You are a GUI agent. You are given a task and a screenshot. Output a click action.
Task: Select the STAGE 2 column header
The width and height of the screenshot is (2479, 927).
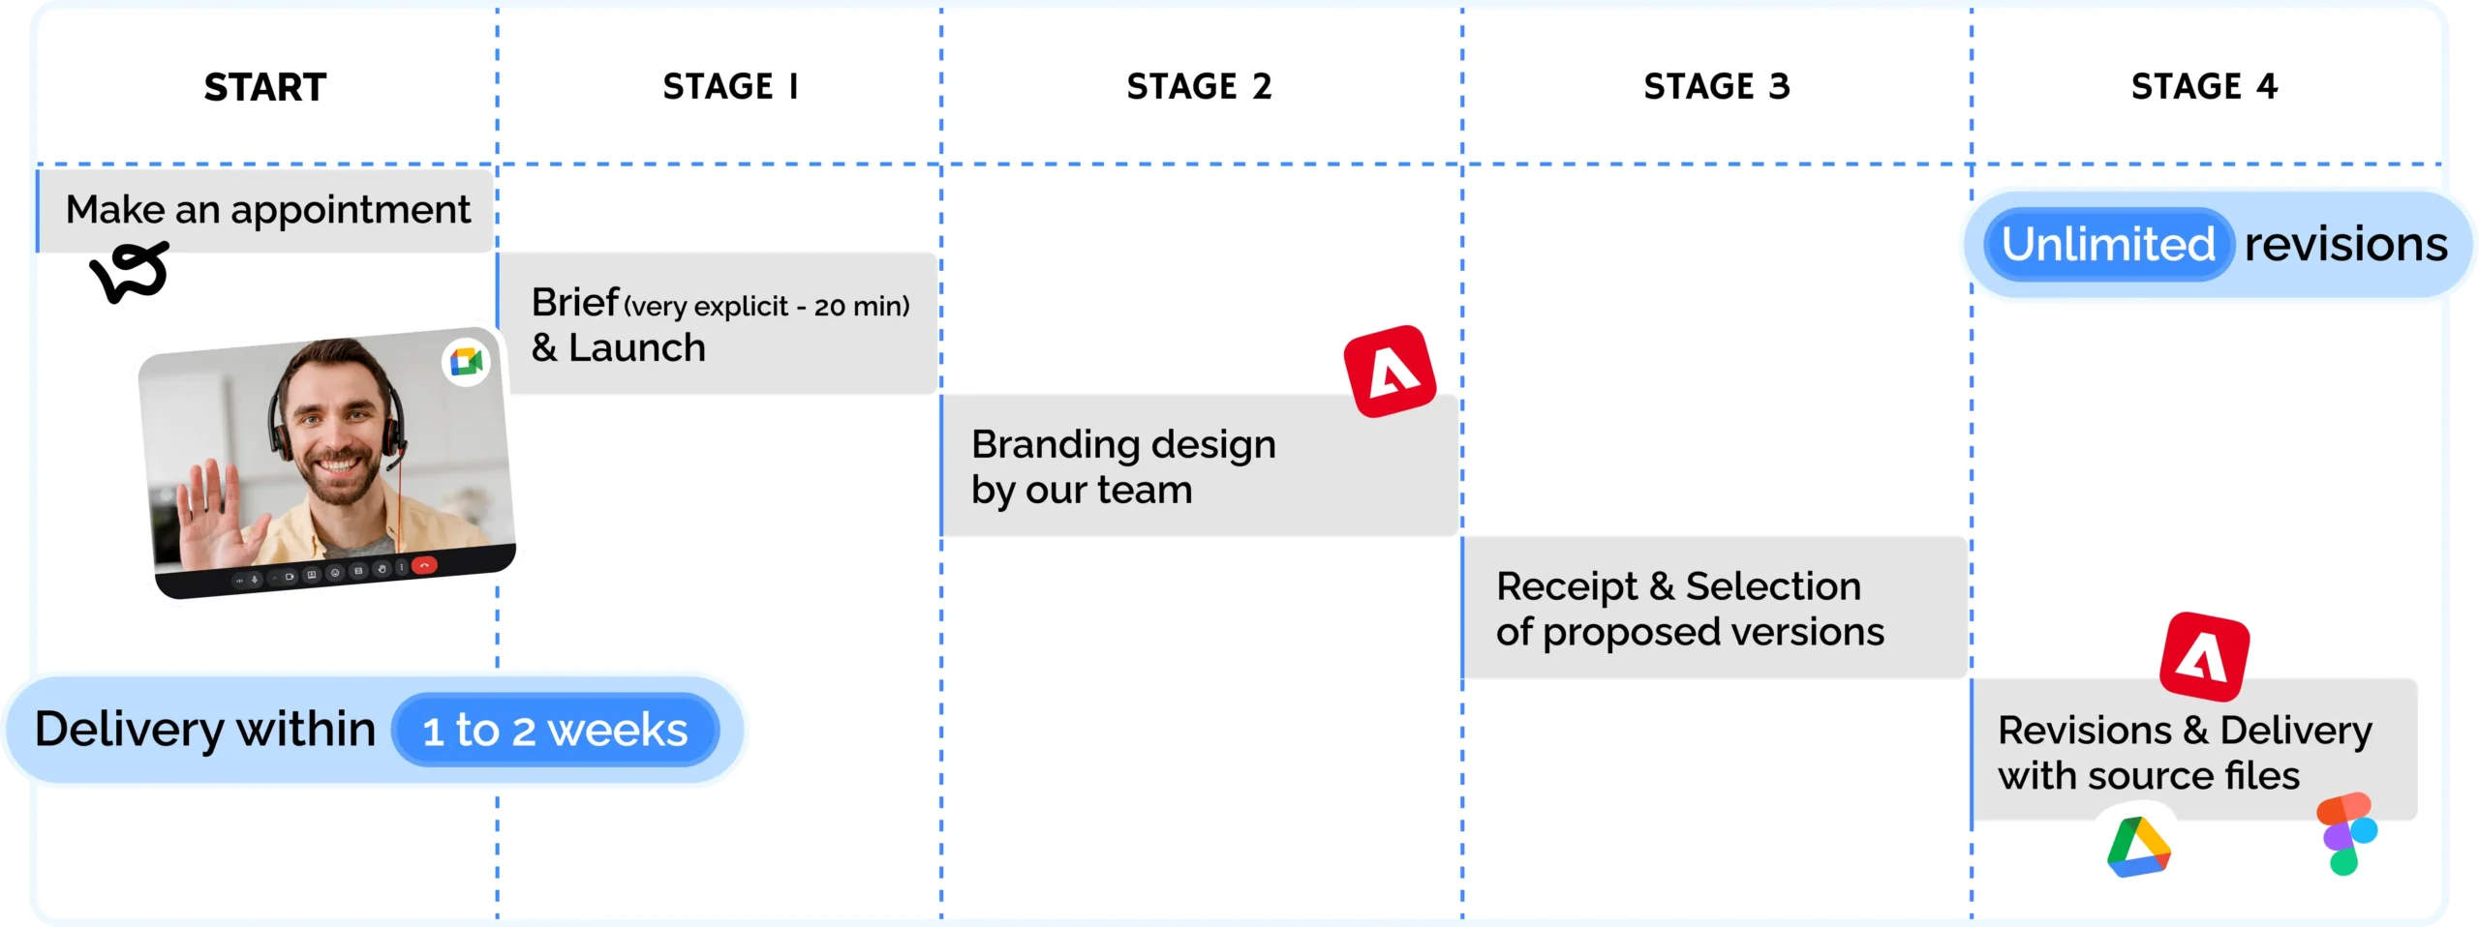click(1199, 87)
